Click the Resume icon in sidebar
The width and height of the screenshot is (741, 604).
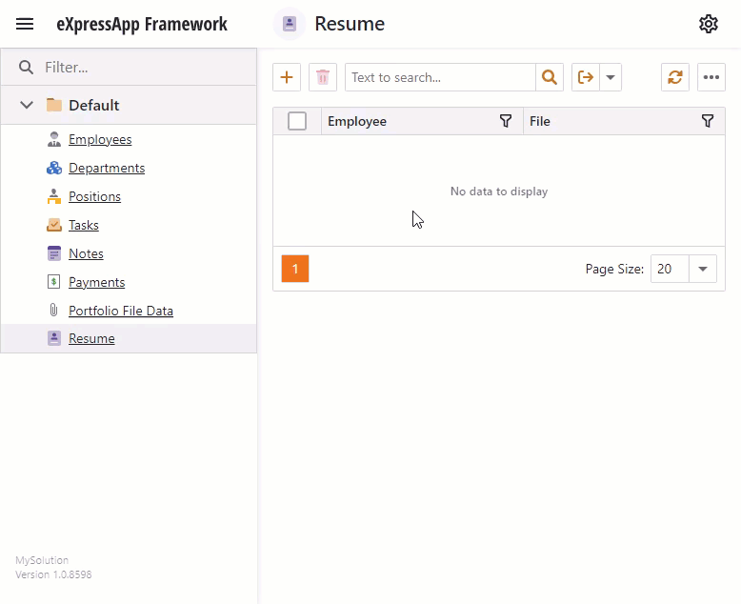coord(54,338)
